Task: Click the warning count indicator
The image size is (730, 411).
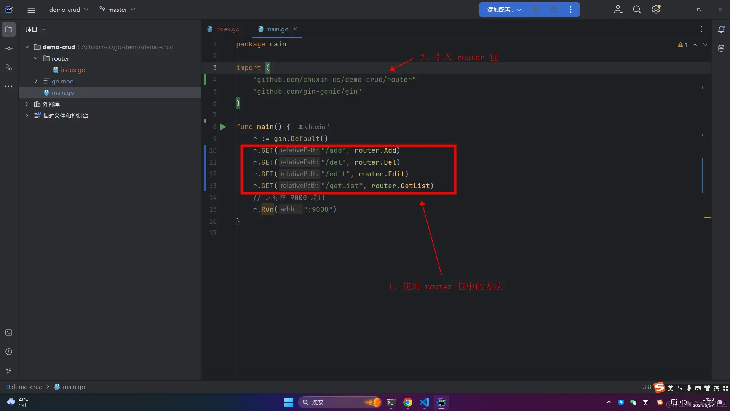Action: 683,45
